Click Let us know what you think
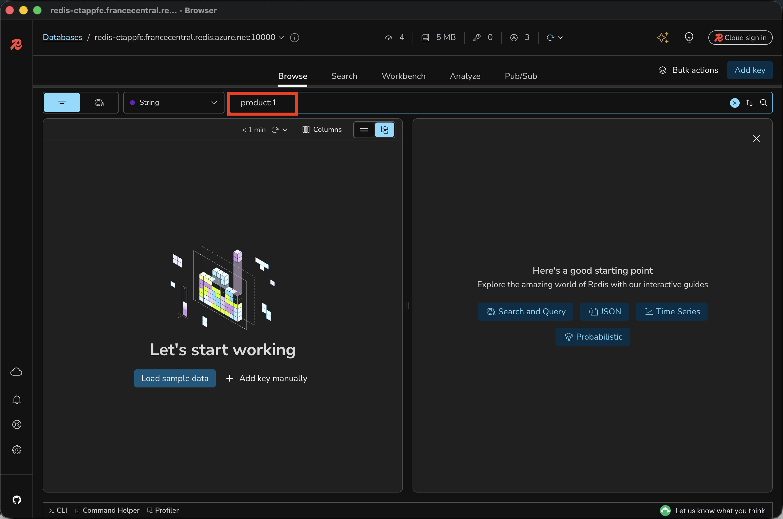Screen dimensions: 783x519 [x=713, y=510]
